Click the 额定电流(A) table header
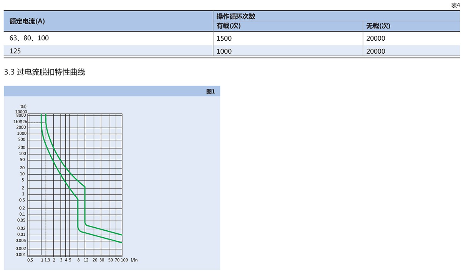Screen dimensions: 461x276 tap(27, 21)
